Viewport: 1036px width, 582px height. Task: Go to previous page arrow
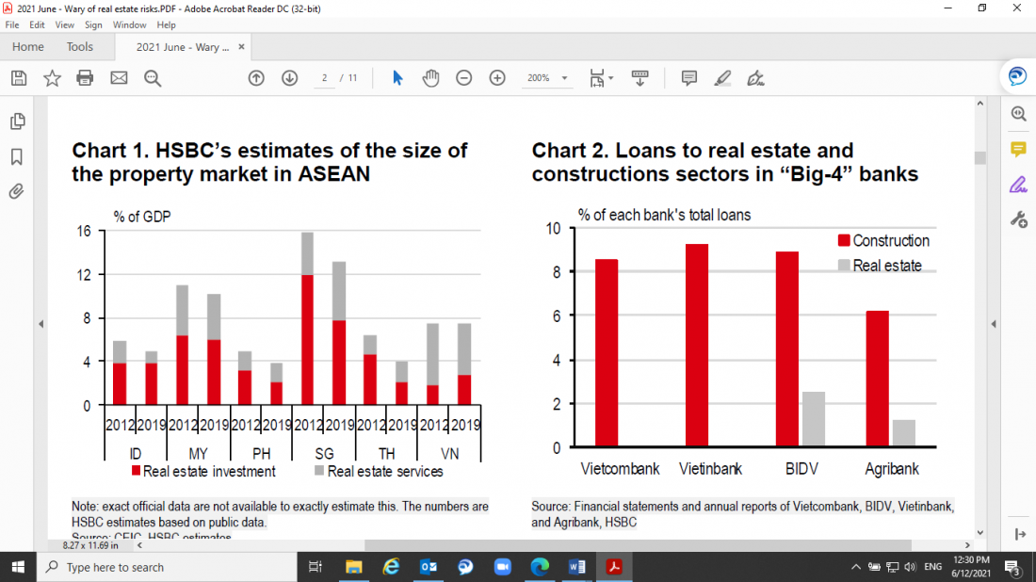[256, 78]
